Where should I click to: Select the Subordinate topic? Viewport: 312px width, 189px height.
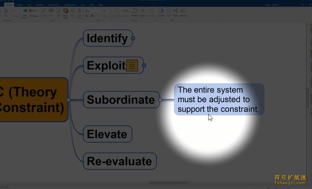point(121,100)
